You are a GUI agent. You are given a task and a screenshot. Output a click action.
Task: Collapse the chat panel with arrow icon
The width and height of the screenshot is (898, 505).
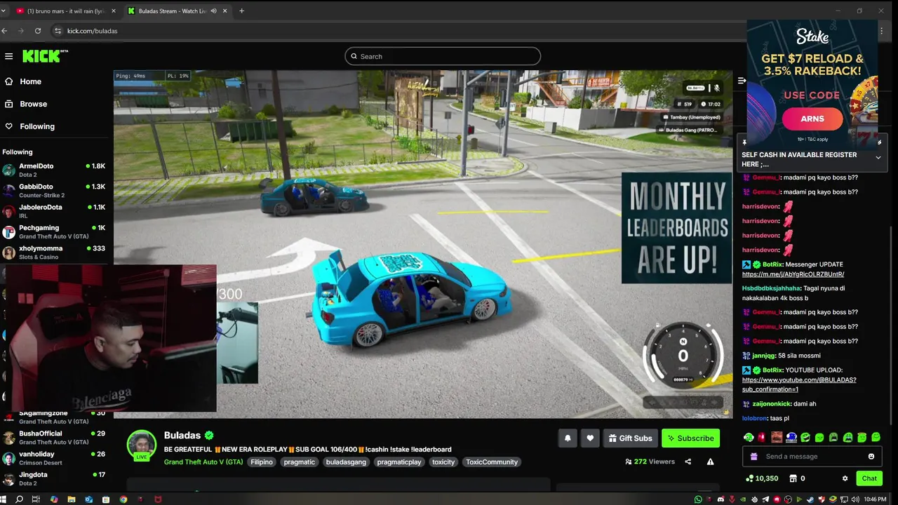[x=742, y=81]
